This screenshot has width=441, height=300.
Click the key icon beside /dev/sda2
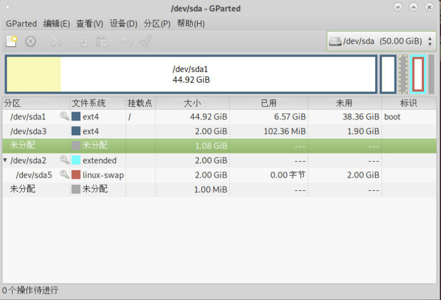pos(65,160)
